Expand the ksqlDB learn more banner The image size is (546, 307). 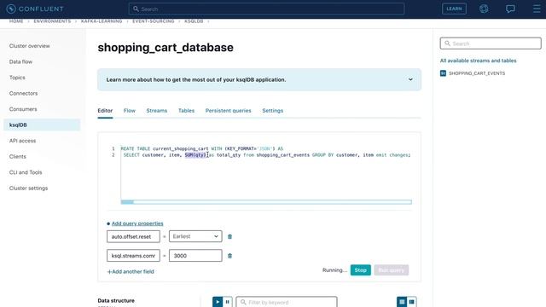pyautogui.click(x=410, y=79)
